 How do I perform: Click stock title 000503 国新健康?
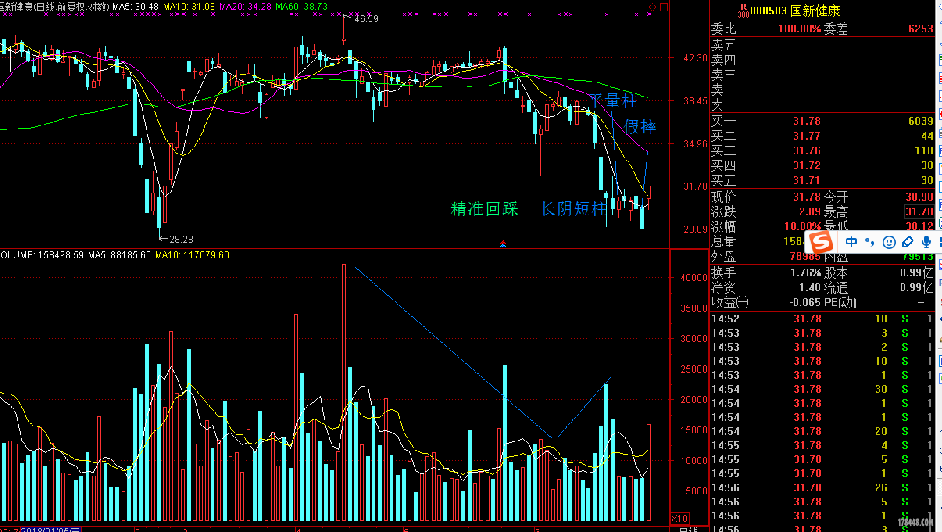[x=795, y=11]
